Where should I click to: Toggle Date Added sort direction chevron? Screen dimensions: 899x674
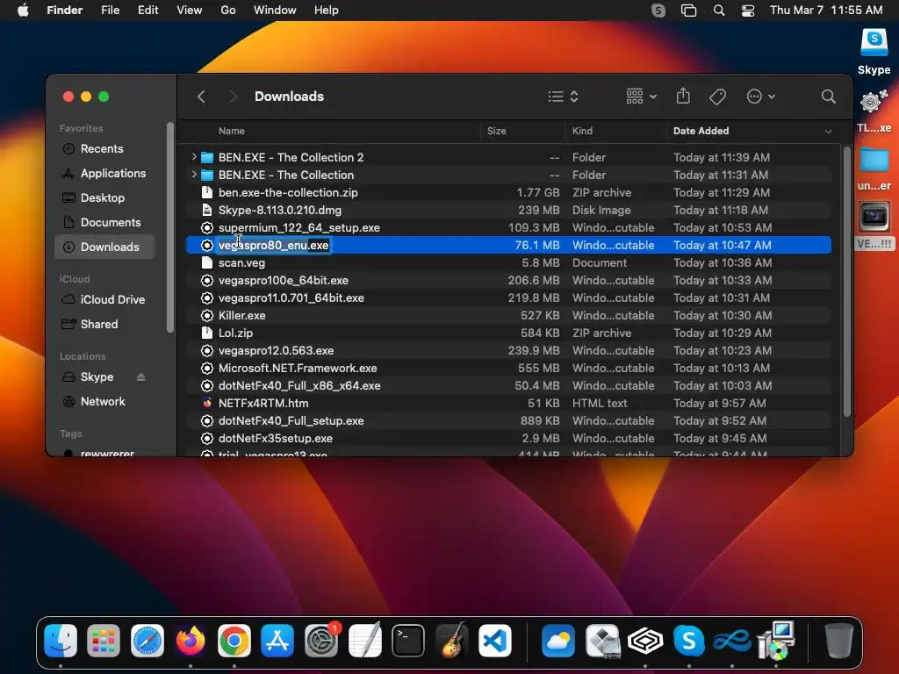[x=828, y=132]
